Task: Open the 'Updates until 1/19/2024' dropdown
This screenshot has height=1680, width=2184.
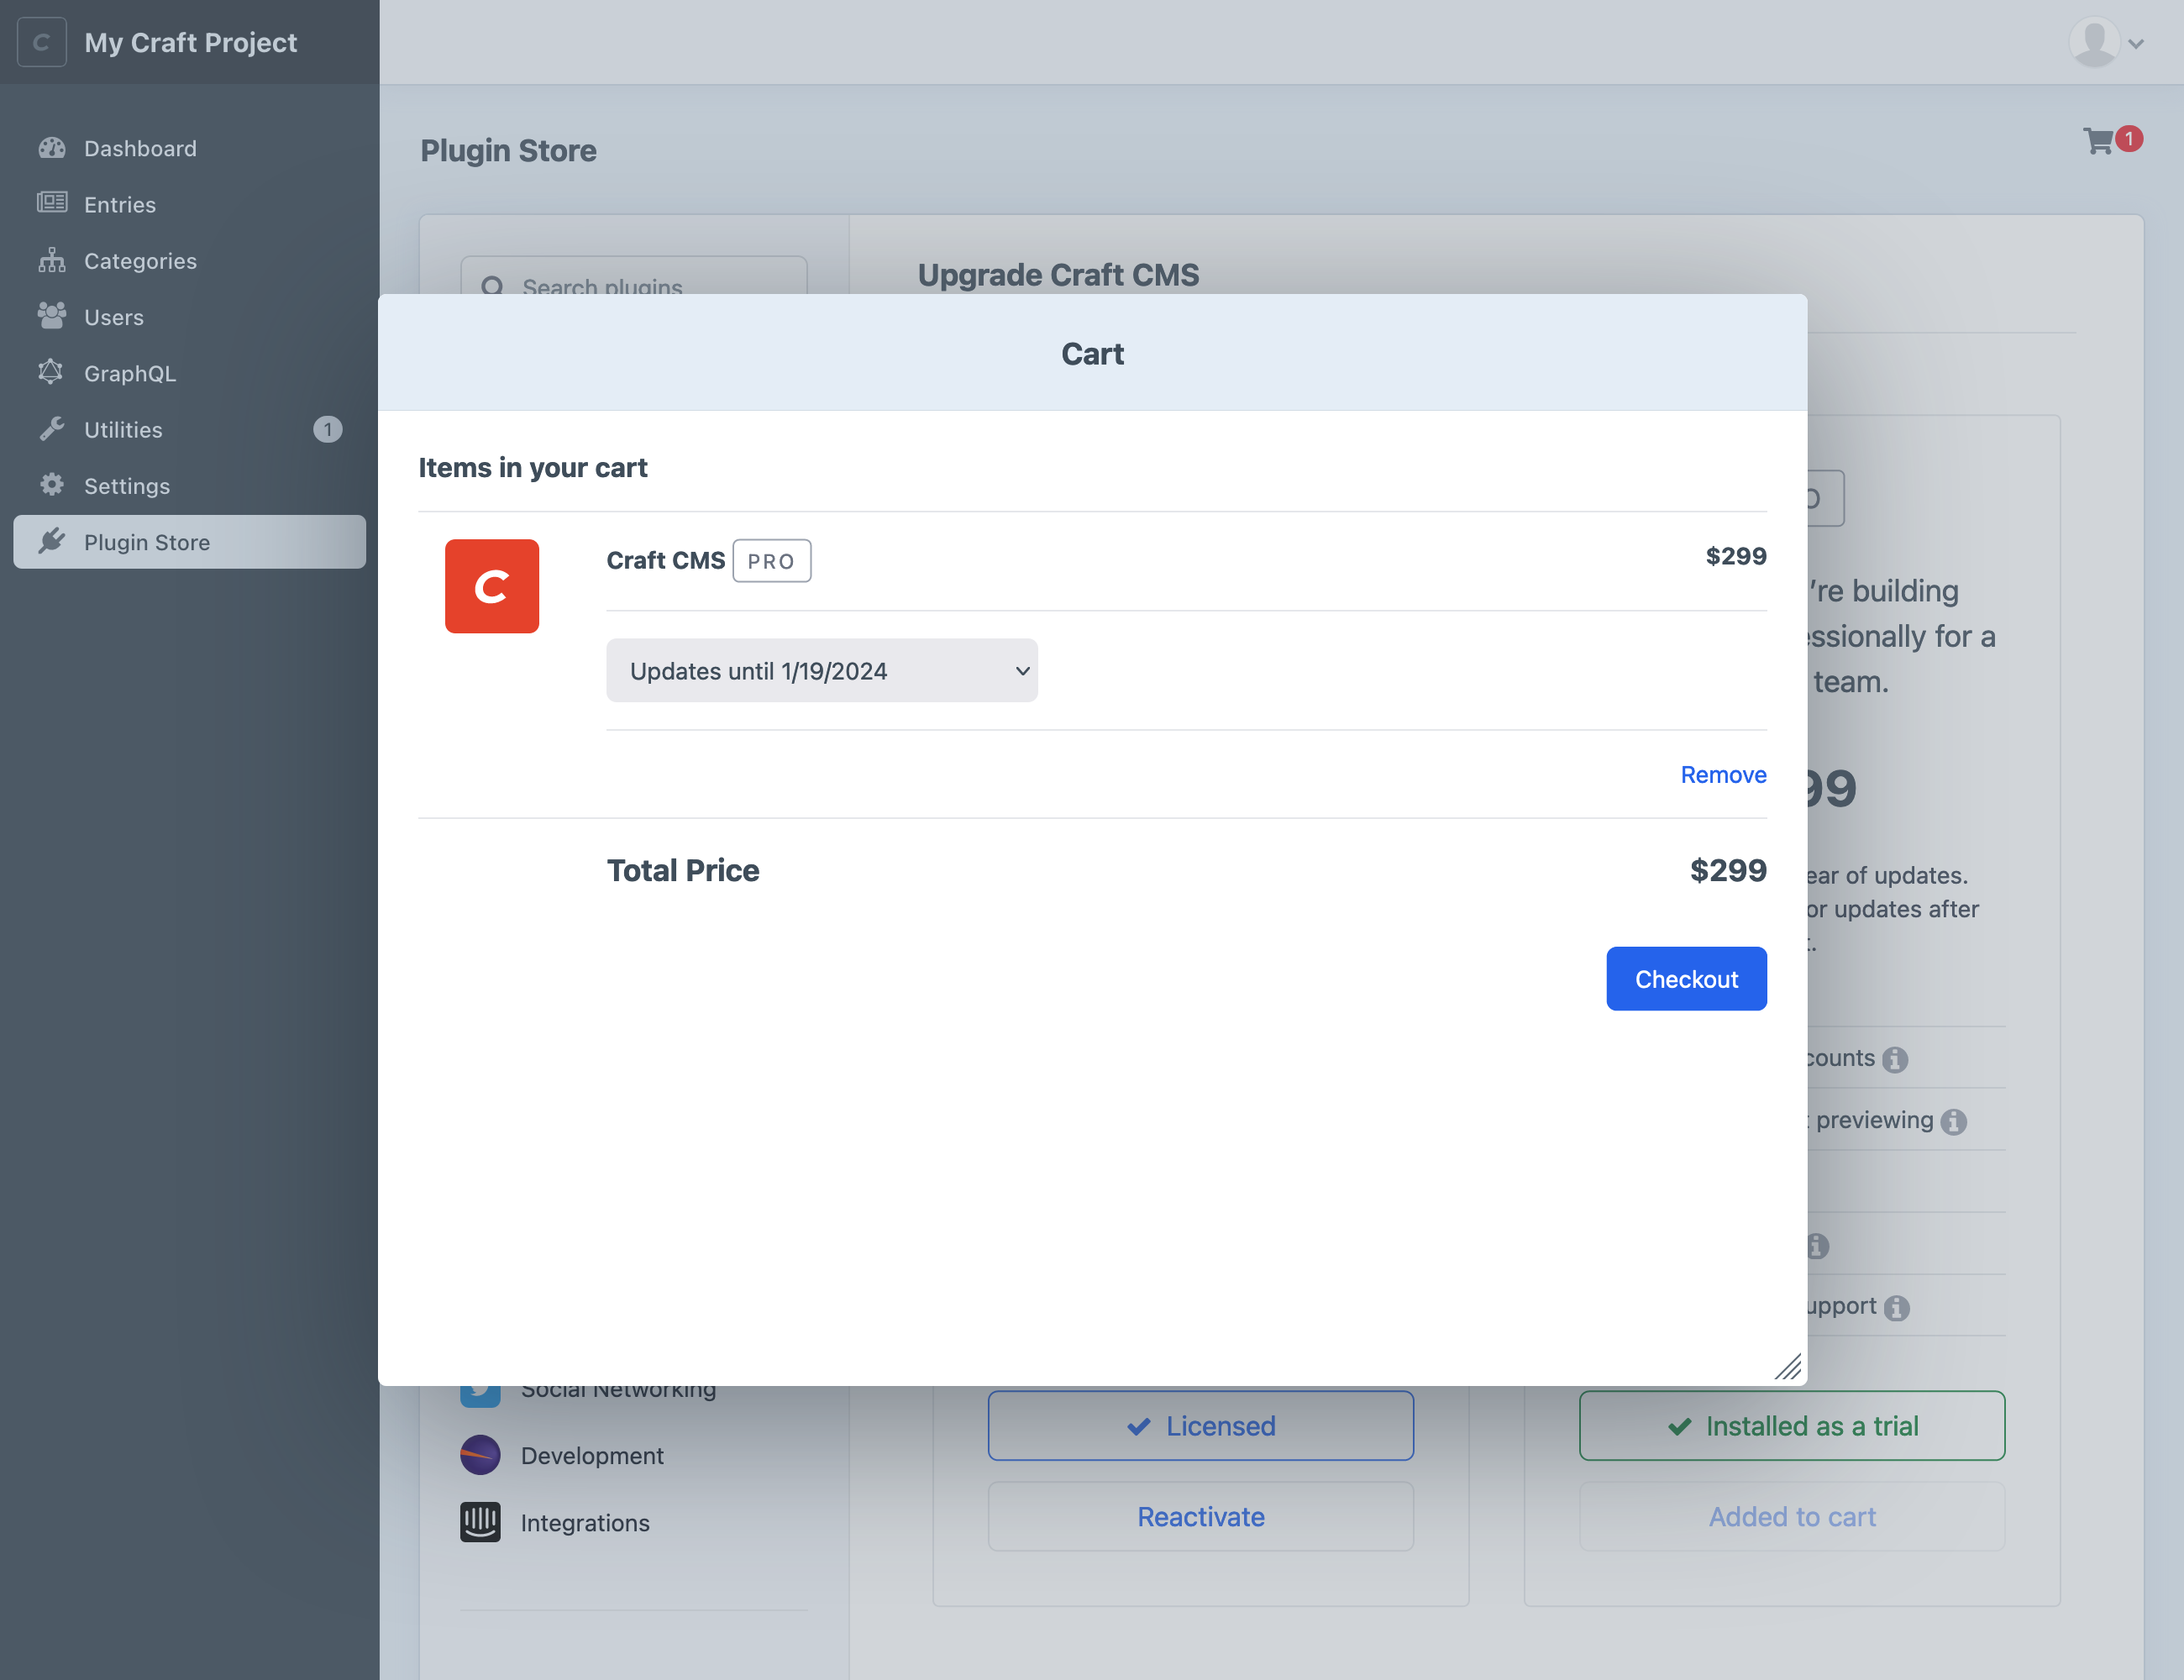Action: tap(822, 670)
